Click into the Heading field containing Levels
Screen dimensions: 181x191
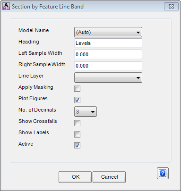point(108,43)
